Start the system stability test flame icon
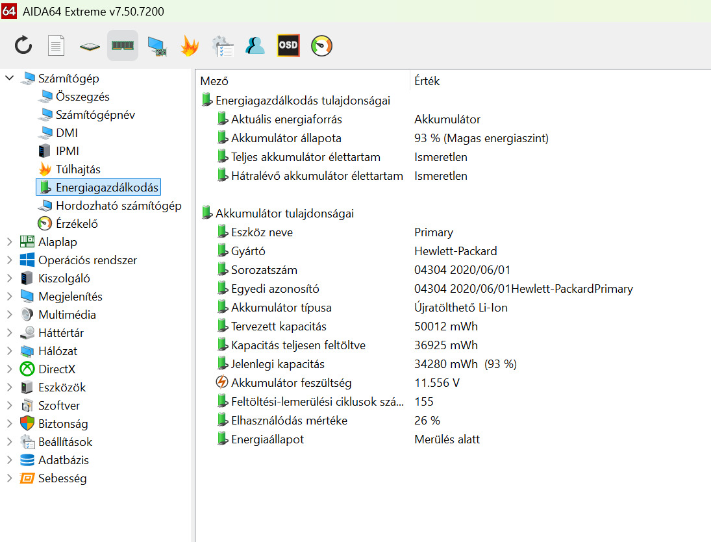The width and height of the screenshot is (711, 542). [x=190, y=46]
